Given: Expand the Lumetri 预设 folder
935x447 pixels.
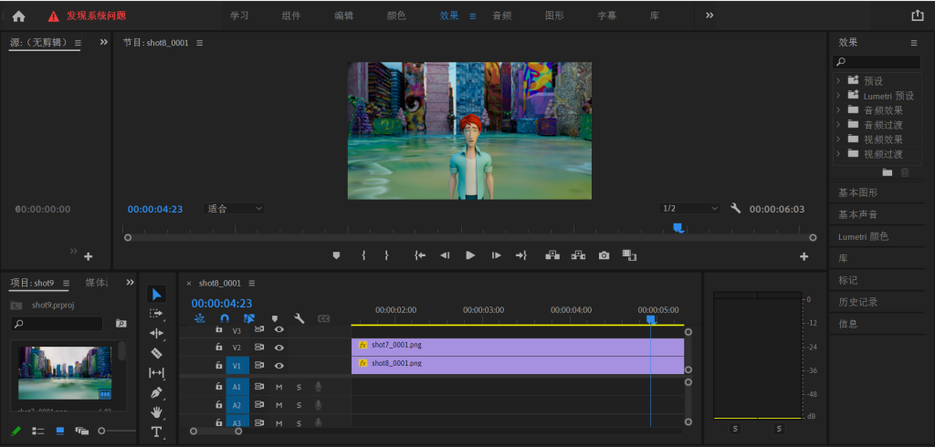Looking at the screenshot, I should pos(838,96).
